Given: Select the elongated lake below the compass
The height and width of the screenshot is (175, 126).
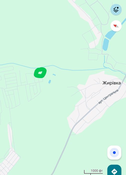Looking at the screenshot, I should coord(106,44).
